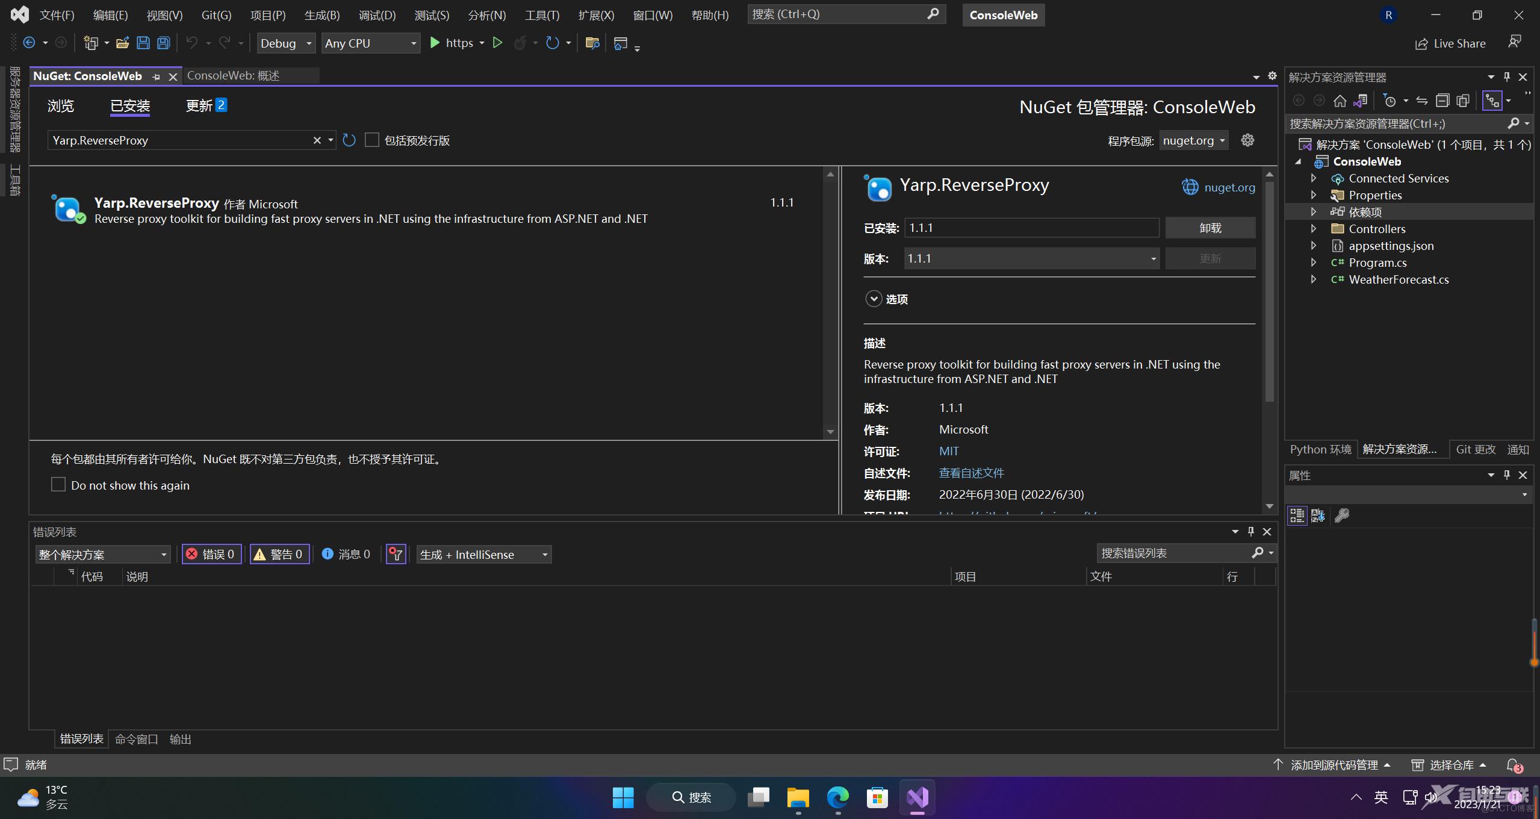
Task: Toggle the Warnings 0 filter button
Action: (x=279, y=554)
